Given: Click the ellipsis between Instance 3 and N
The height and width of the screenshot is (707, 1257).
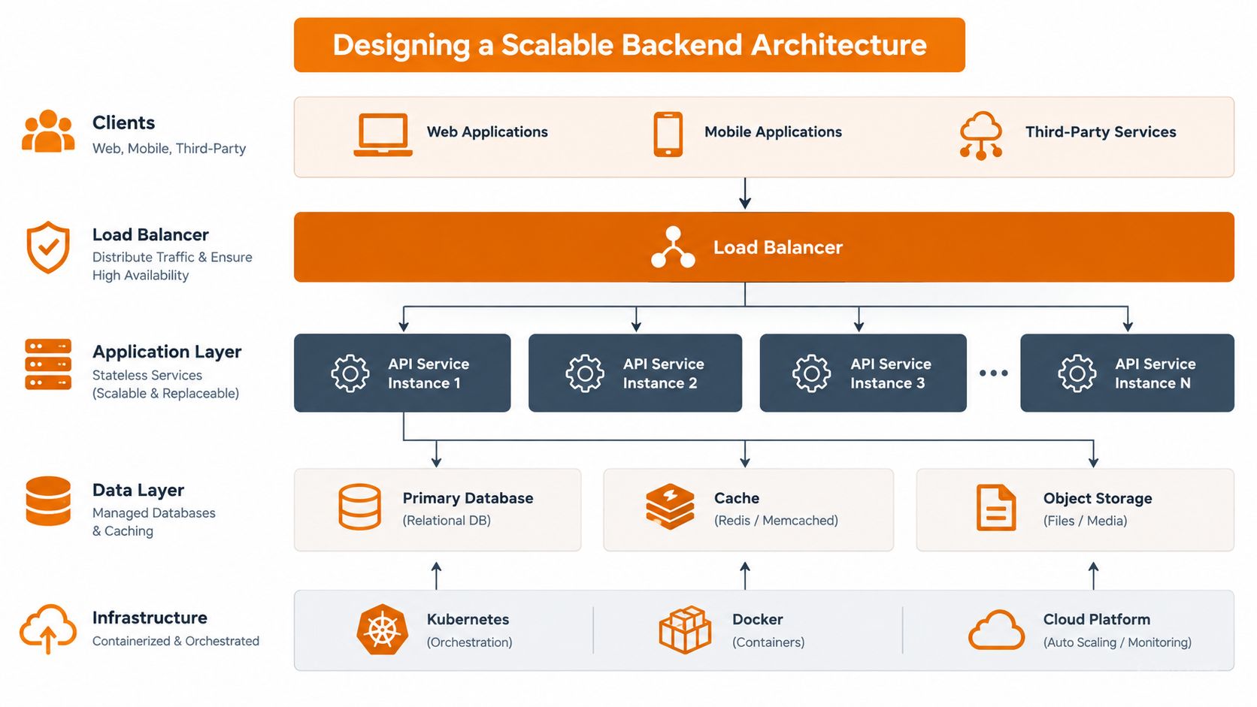Looking at the screenshot, I should coord(993,373).
